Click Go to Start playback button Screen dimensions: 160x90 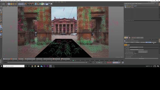pyautogui.click(x=93, y=62)
